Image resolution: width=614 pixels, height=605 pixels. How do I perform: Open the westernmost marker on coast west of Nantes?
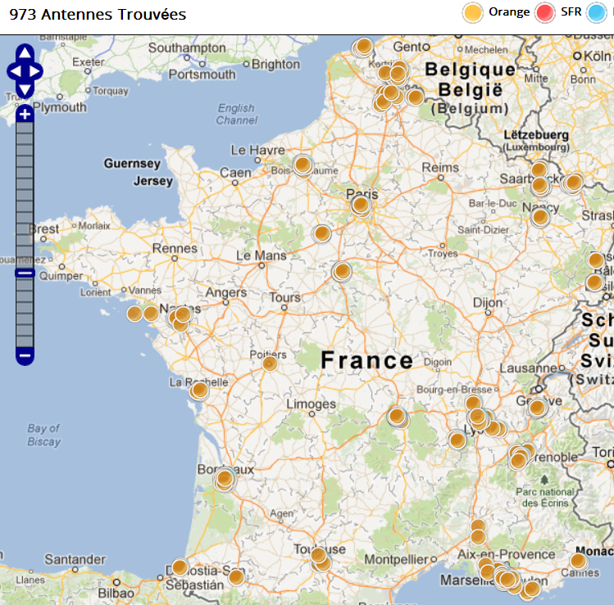click(x=134, y=314)
